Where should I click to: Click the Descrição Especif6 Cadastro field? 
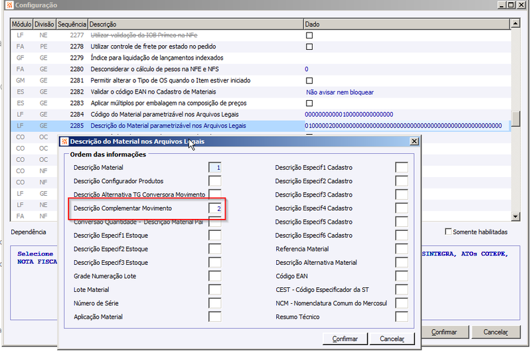(402, 235)
